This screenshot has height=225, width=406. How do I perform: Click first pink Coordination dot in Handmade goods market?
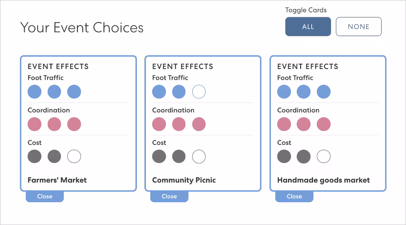coord(284,124)
